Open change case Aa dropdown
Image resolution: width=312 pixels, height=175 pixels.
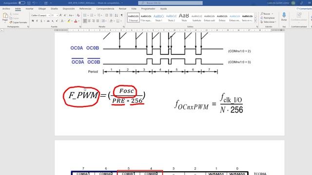(71, 15)
